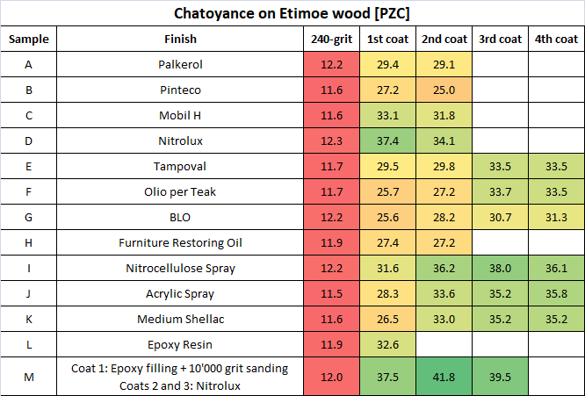The width and height of the screenshot is (585, 396).
Task: Click the "25.7" value for Olio per Teak
Action: (387, 191)
